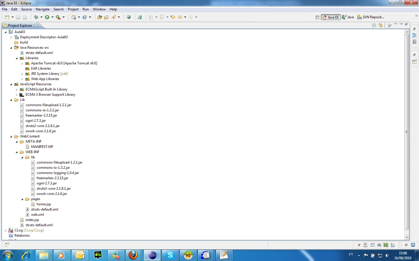The width and height of the screenshot is (419, 261).
Task: Open the Snippets fast view icon
Action: pyautogui.click(x=393, y=245)
